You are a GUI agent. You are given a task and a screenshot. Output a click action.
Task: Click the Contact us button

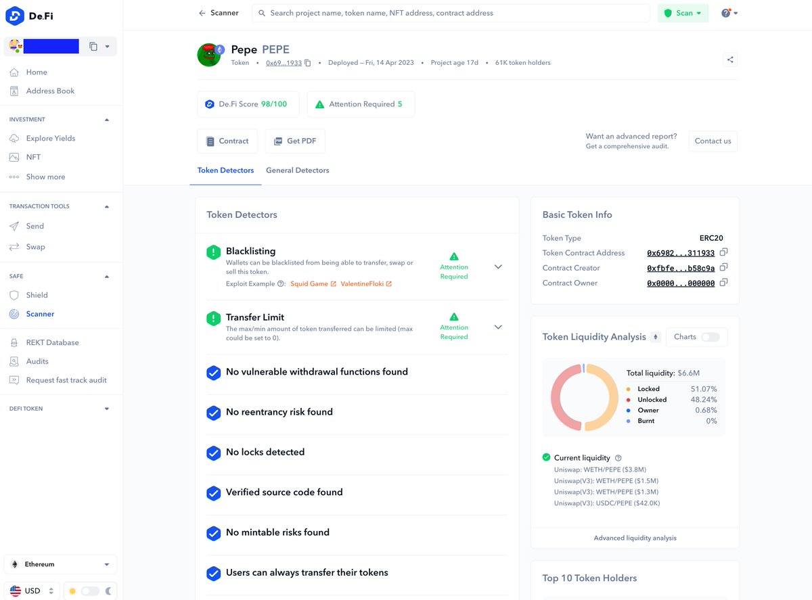point(713,141)
